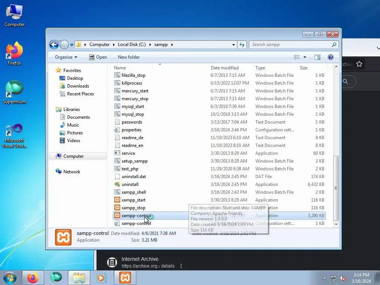Viewport: 380px width, 285px height.
Task: Click the search magnifier icon in Explorer
Action: 334,45
